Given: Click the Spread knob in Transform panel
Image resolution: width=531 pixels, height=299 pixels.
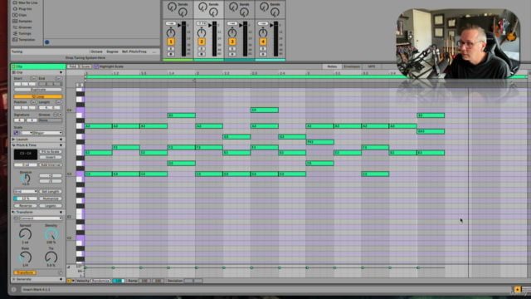Looking at the screenshot, I should (x=25, y=234).
